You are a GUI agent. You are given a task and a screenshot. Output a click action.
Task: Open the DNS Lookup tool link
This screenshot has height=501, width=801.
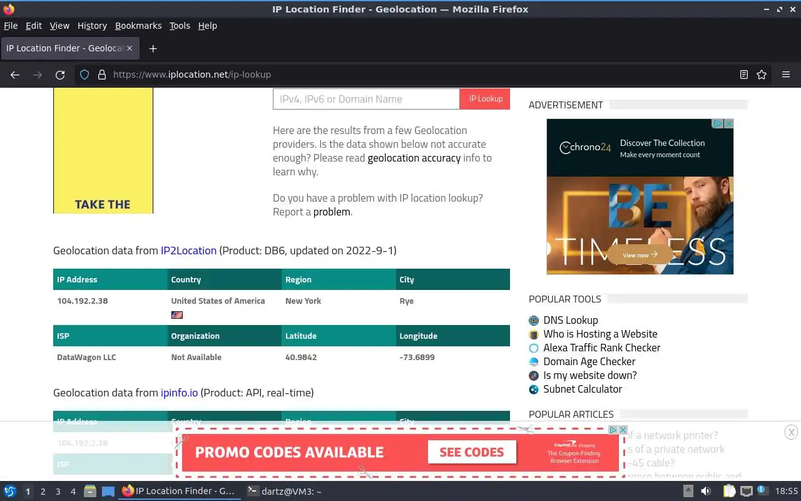[571, 320]
